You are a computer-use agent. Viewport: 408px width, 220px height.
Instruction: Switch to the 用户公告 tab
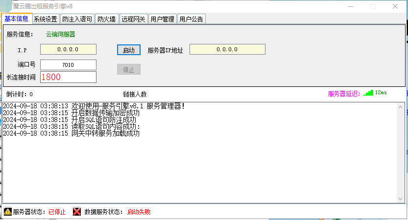click(191, 19)
